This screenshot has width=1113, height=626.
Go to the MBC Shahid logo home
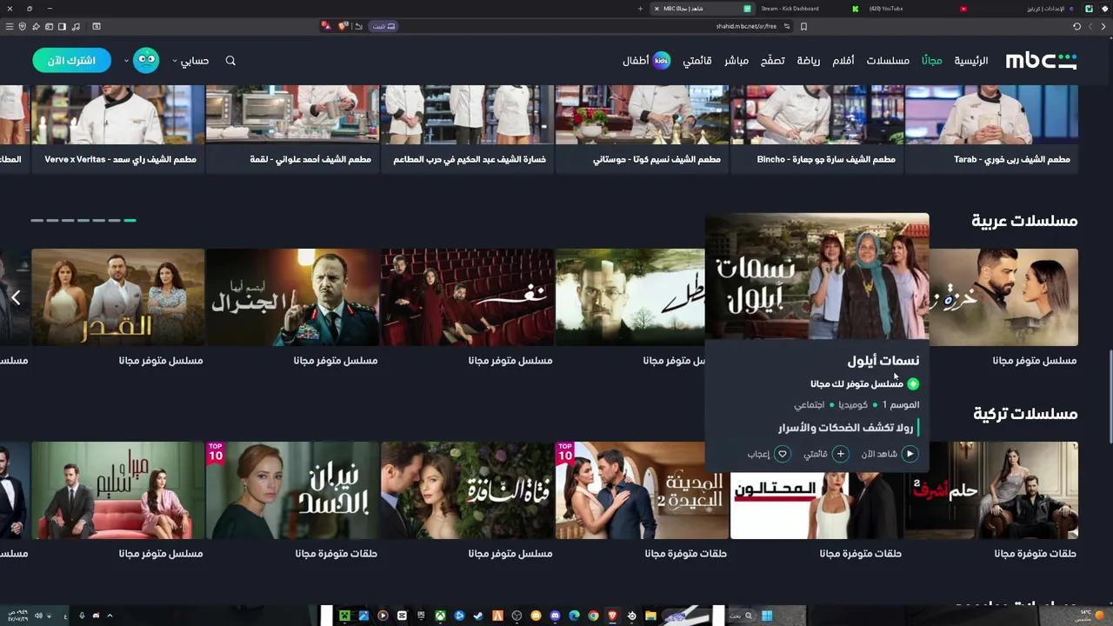1041,60
